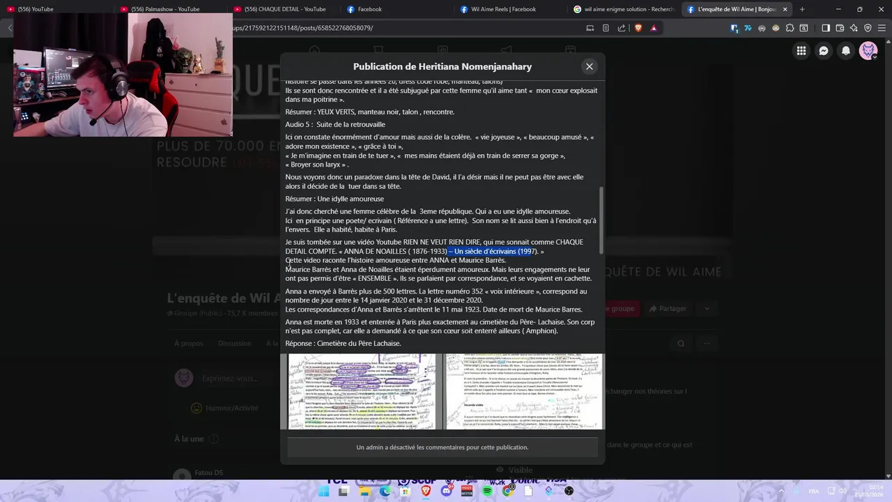Click the install app icon in address bar
Screen dimensions: 892x502
(x=590, y=28)
